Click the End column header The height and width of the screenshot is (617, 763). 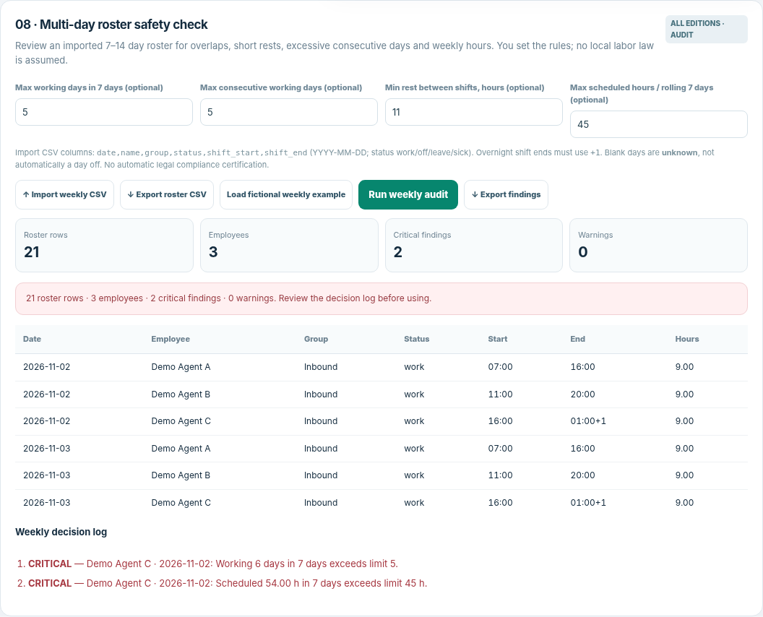coord(577,339)
